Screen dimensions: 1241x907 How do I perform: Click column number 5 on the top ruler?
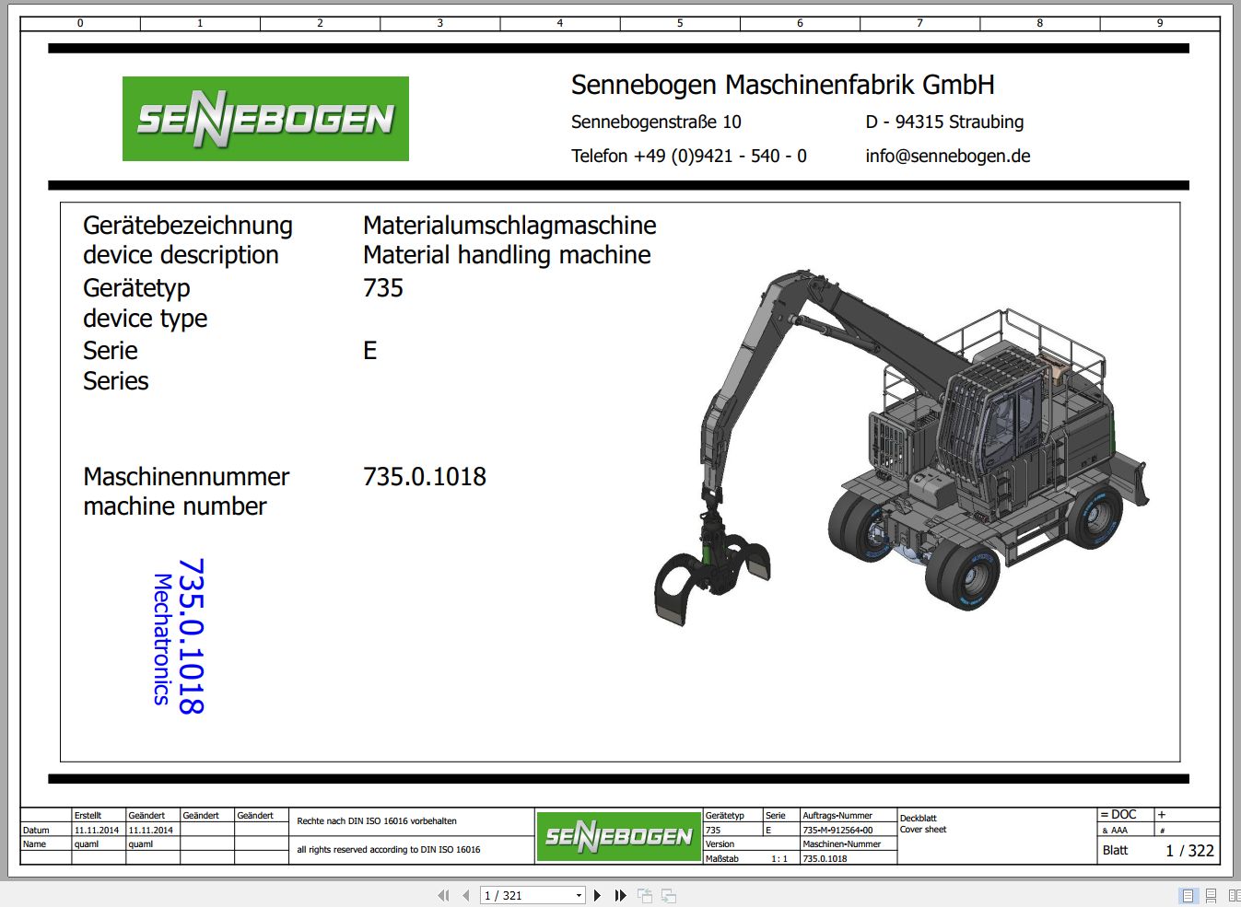(x=680, y=22)
